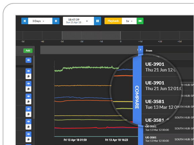Click the copy icon under the fourth eye
This screenshot has width=194, height=145.
click(x=29, y=102)
